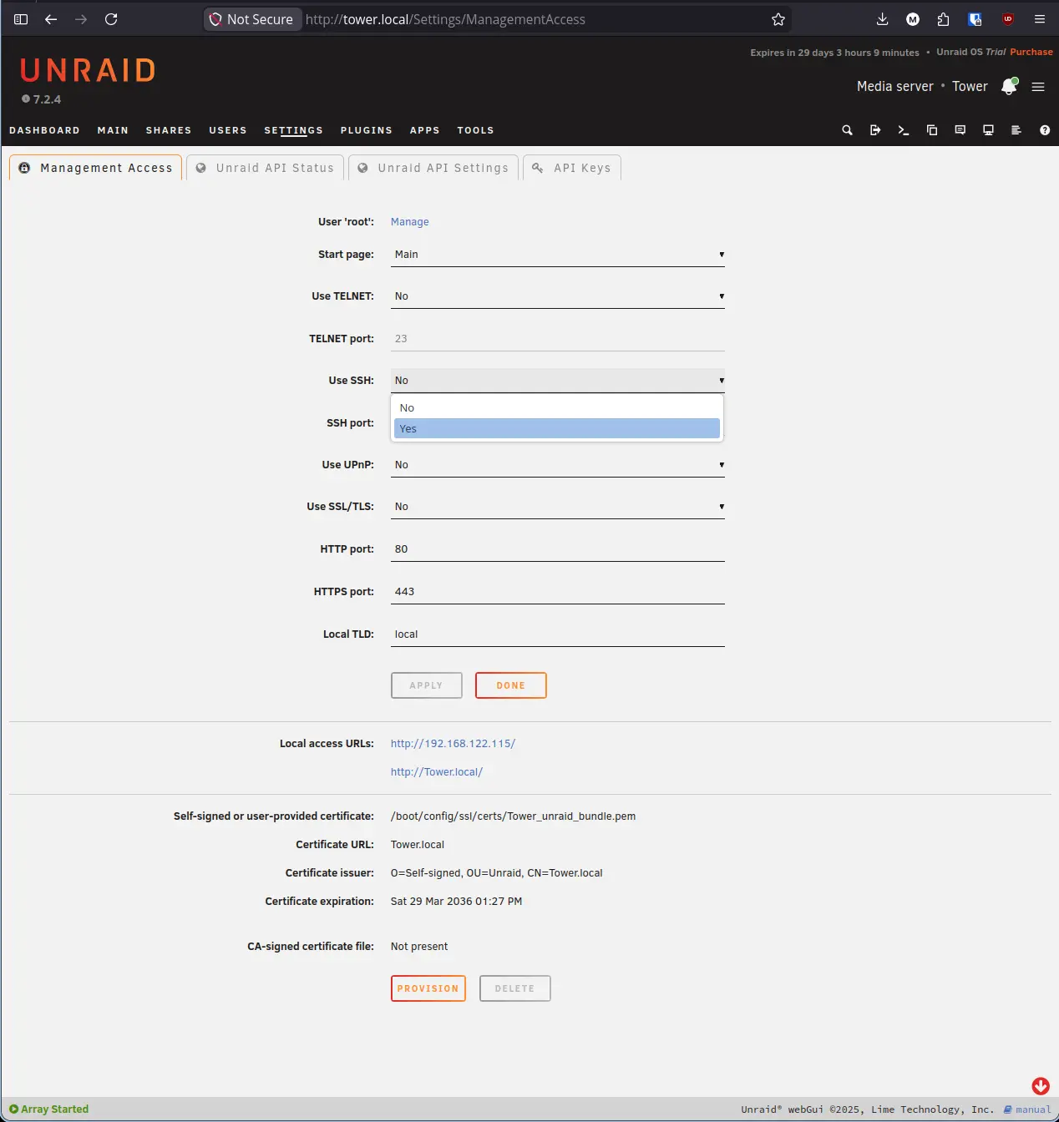
Task: Click the browser sidebar toggle icon
Action: pos(21,19)
